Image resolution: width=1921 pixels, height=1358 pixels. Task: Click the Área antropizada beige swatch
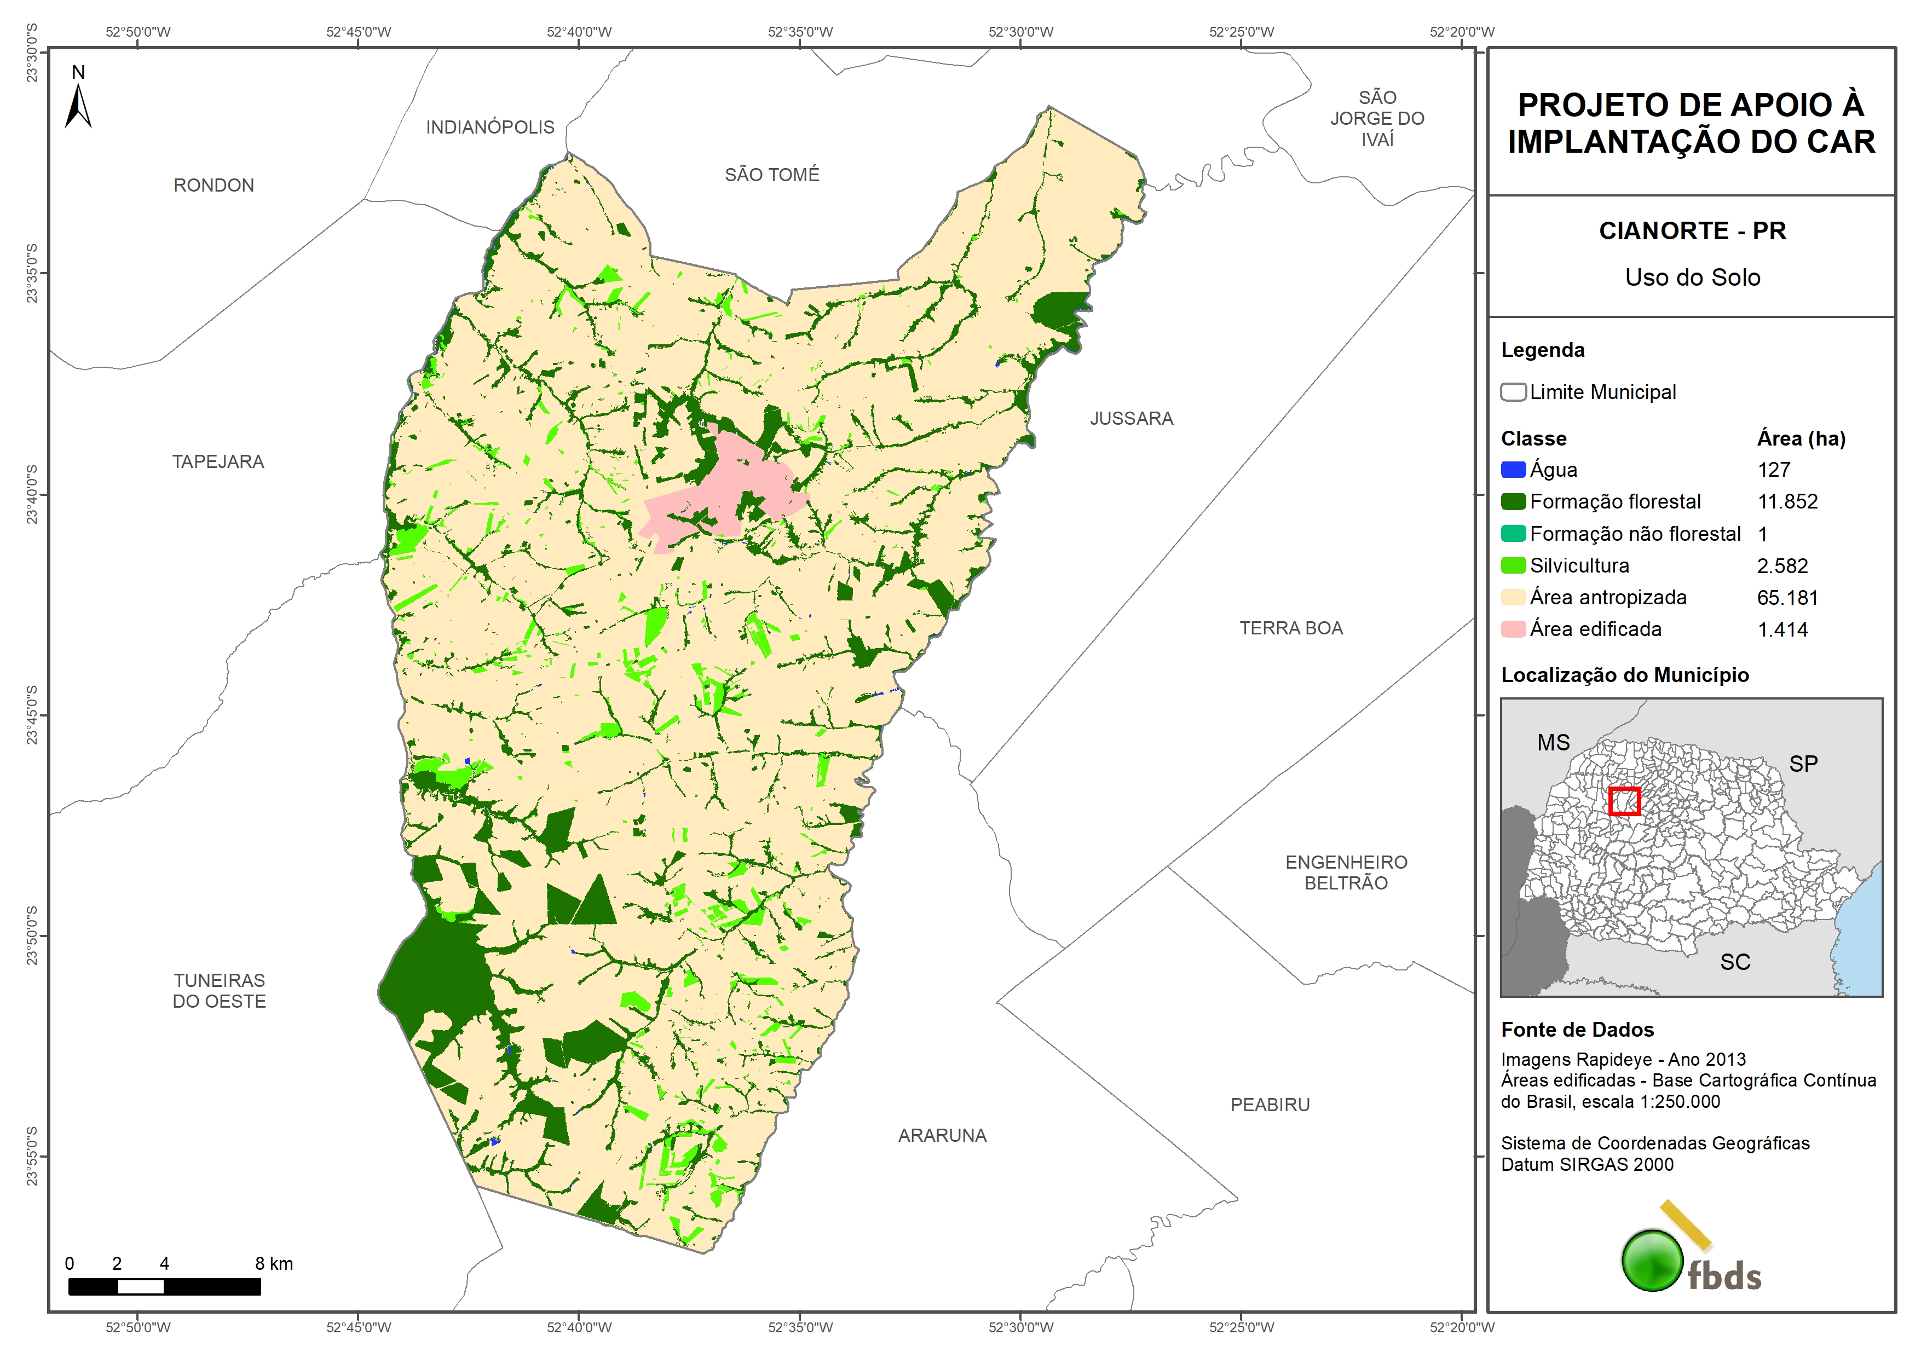pos(1513,597)
